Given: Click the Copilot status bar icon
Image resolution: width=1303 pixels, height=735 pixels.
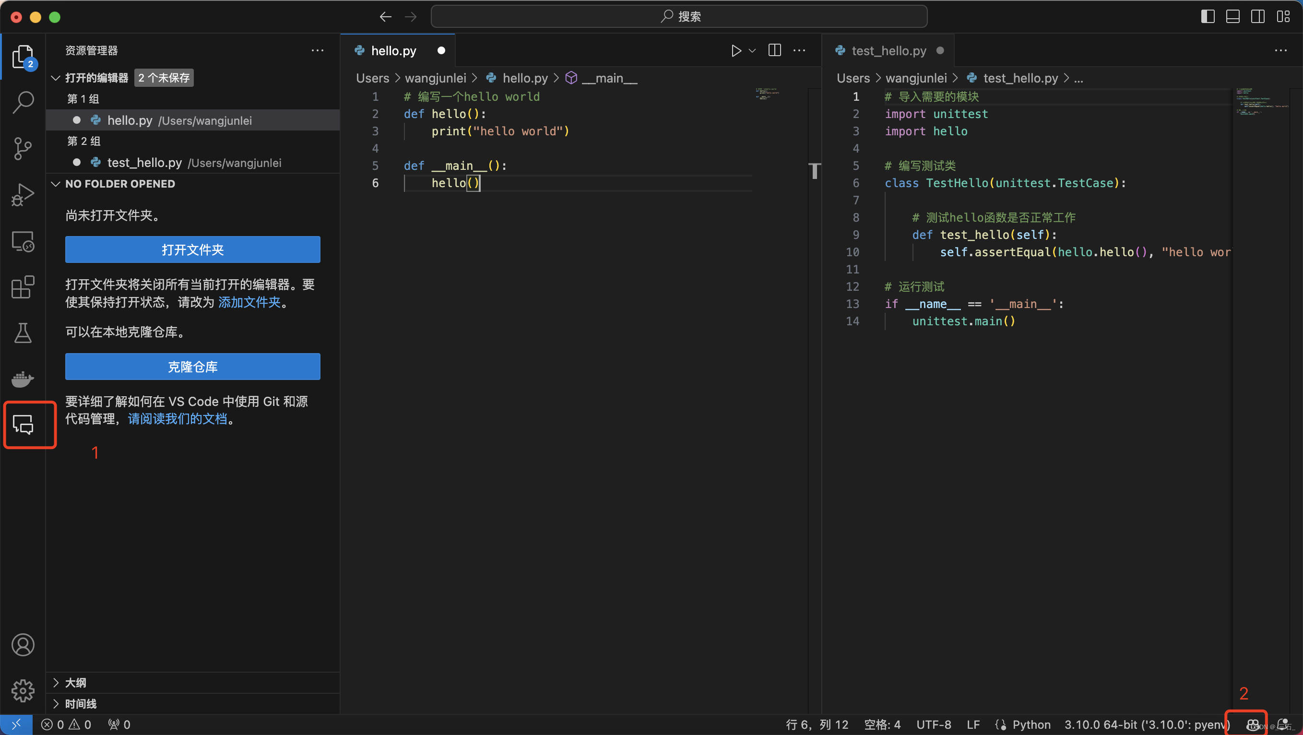Looking at the screenshot, I should [1253, 724].
